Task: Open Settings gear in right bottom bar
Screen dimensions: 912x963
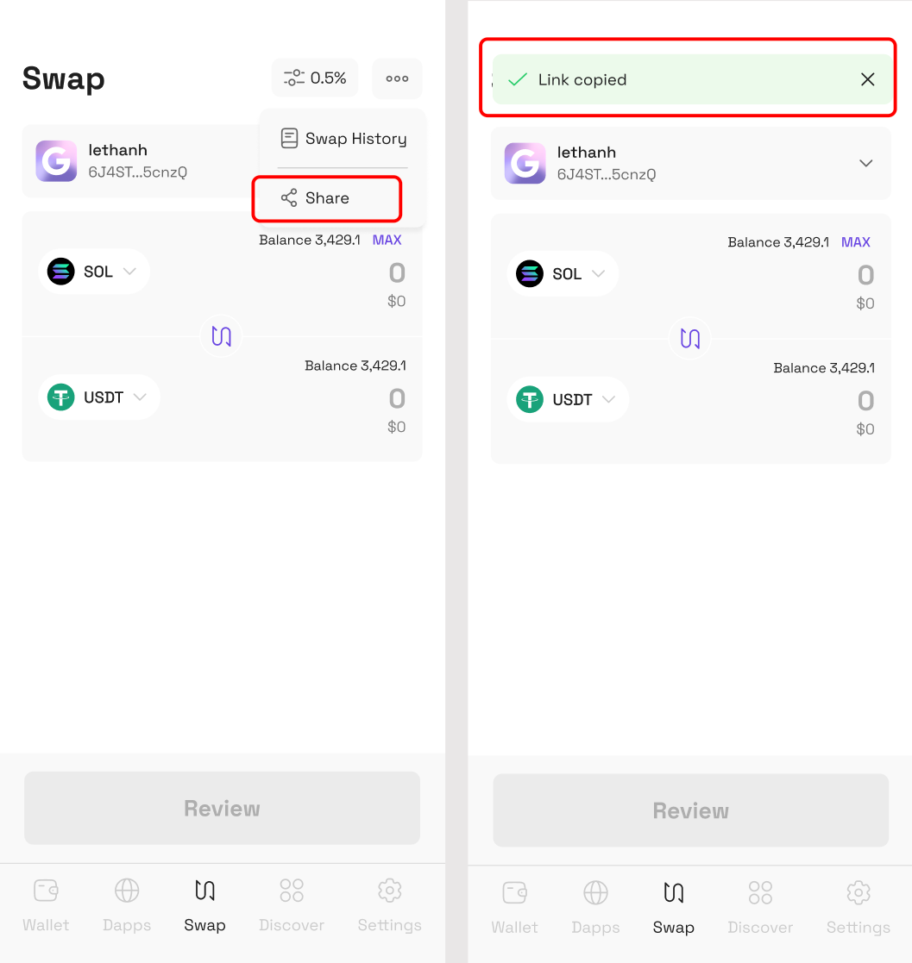Action: point(858,908)
